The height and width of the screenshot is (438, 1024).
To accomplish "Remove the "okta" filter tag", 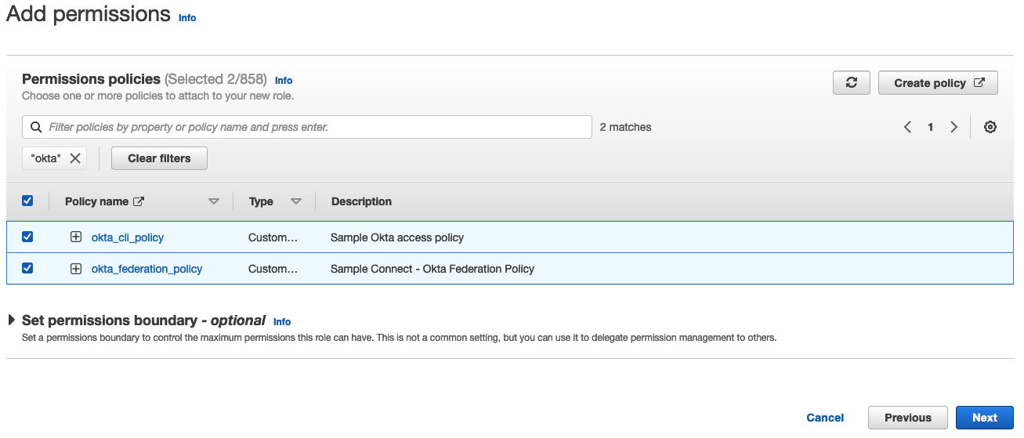I will click(75, 158).
